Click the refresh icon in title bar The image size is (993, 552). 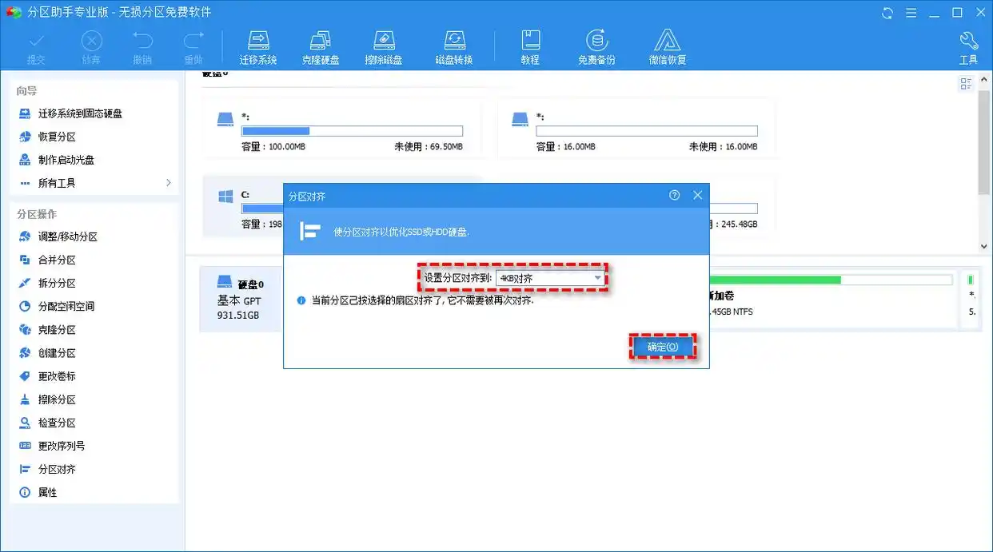click(x=886, y=13)
